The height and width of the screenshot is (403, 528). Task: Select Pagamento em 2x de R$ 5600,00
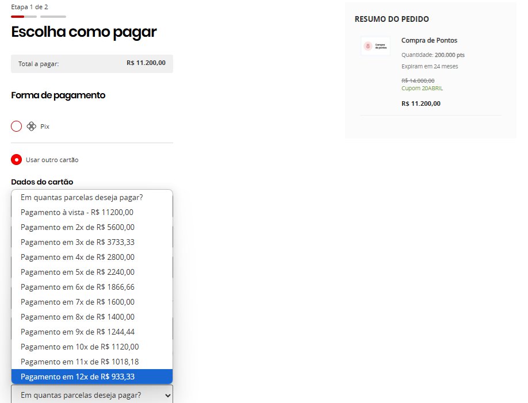click(92, 227)
